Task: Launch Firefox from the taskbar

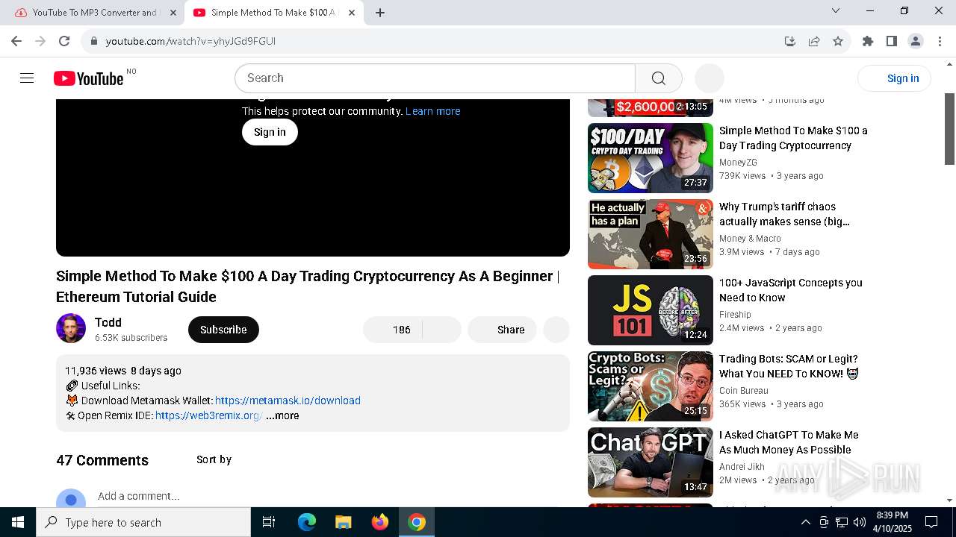Action: pyautogui.click(x=380, y=522)
